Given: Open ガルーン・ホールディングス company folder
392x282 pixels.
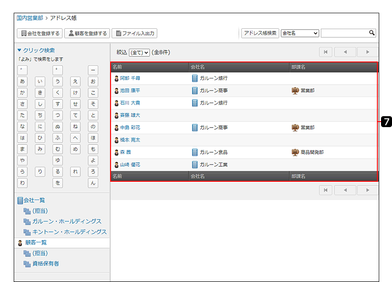Looking at the screenshot, I should (x=67, y=221).
